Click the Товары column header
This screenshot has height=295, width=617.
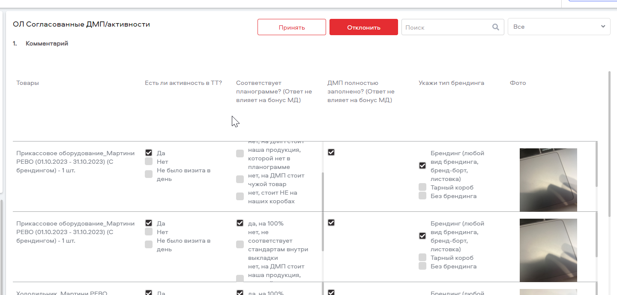coord(27,83)
